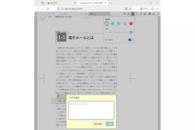Open the Firefox hamburger menu

(x=157, y=9)
